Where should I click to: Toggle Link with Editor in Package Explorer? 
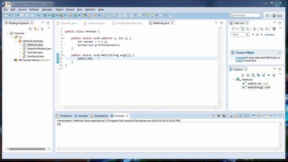click(36, 29)
